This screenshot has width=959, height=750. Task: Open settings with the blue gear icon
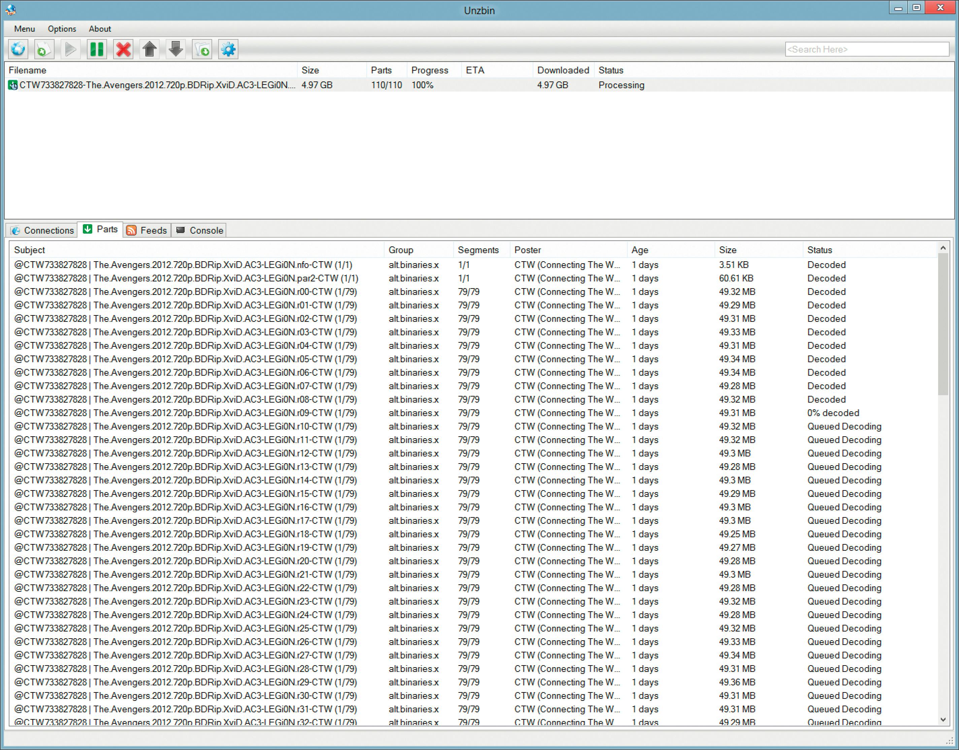(228, 49)
